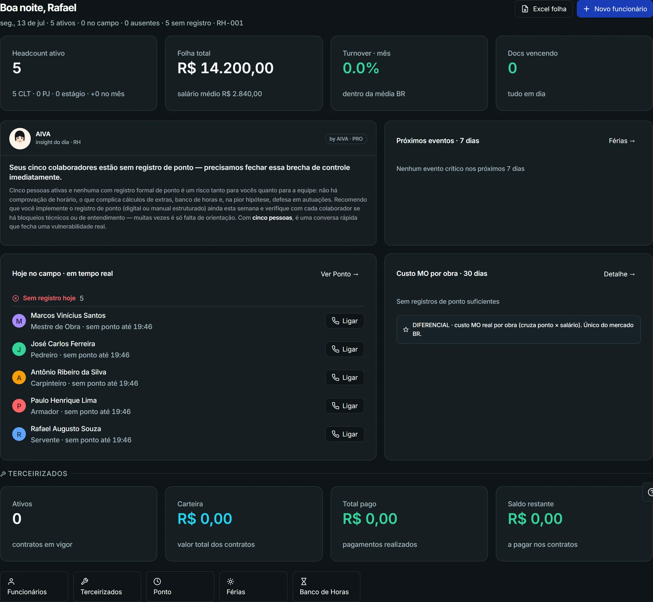Click the star icon in the DIFERENCIAL note

click(x=406, y=330)
